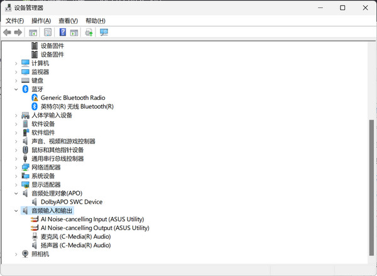Open the 操作(A) menu
This screenshot has width=377, height=276.
[x=41, y=21]
